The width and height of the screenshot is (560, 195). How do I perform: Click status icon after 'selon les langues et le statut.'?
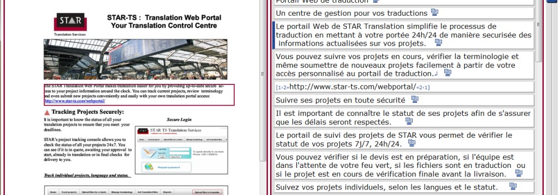click(513, 186)
